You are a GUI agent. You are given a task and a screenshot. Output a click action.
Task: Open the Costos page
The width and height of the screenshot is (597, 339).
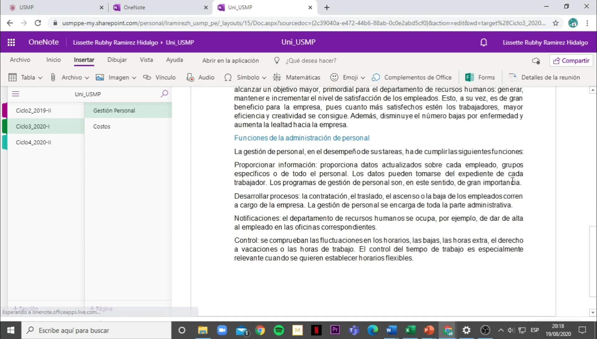pos(128,126)
